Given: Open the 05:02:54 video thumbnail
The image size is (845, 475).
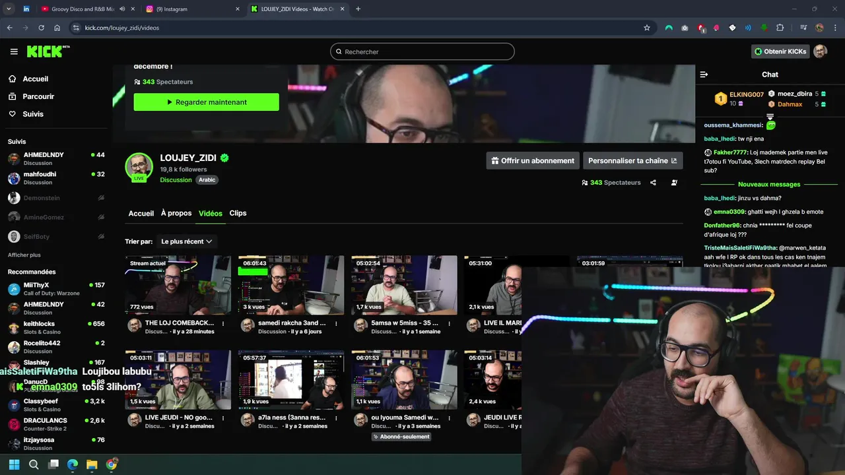Looking at the screenshot, I should click(x=404, y=285).
